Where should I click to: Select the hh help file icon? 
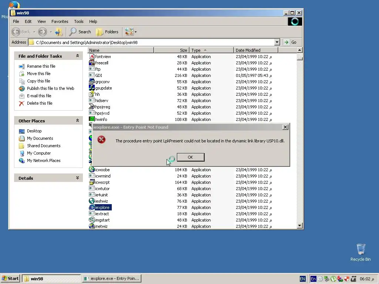click(x=92, y=94)
